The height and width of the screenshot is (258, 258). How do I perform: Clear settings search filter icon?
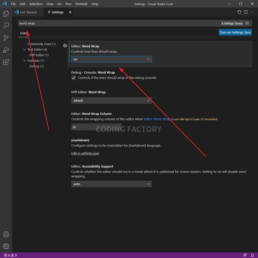click(x=247, y=23)
